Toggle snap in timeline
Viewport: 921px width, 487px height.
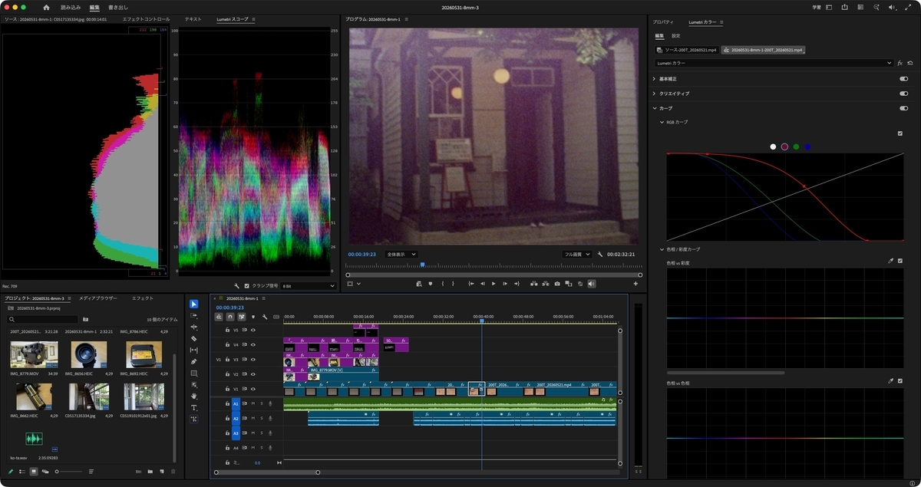pos(230,316)
